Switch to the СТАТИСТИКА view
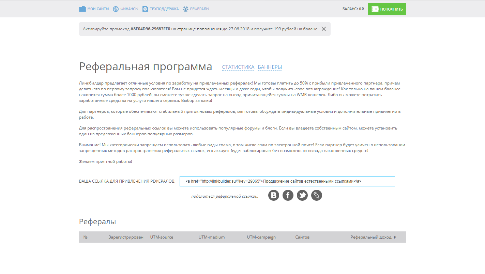 (x=238, y=67)
